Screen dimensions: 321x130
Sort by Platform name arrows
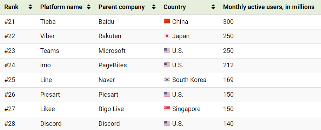pyautogui.click(x=88, y=7)
